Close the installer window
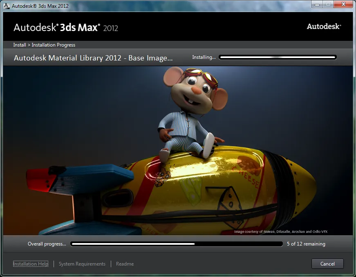Viewport: 356px width, 277px height. point(343,4)
